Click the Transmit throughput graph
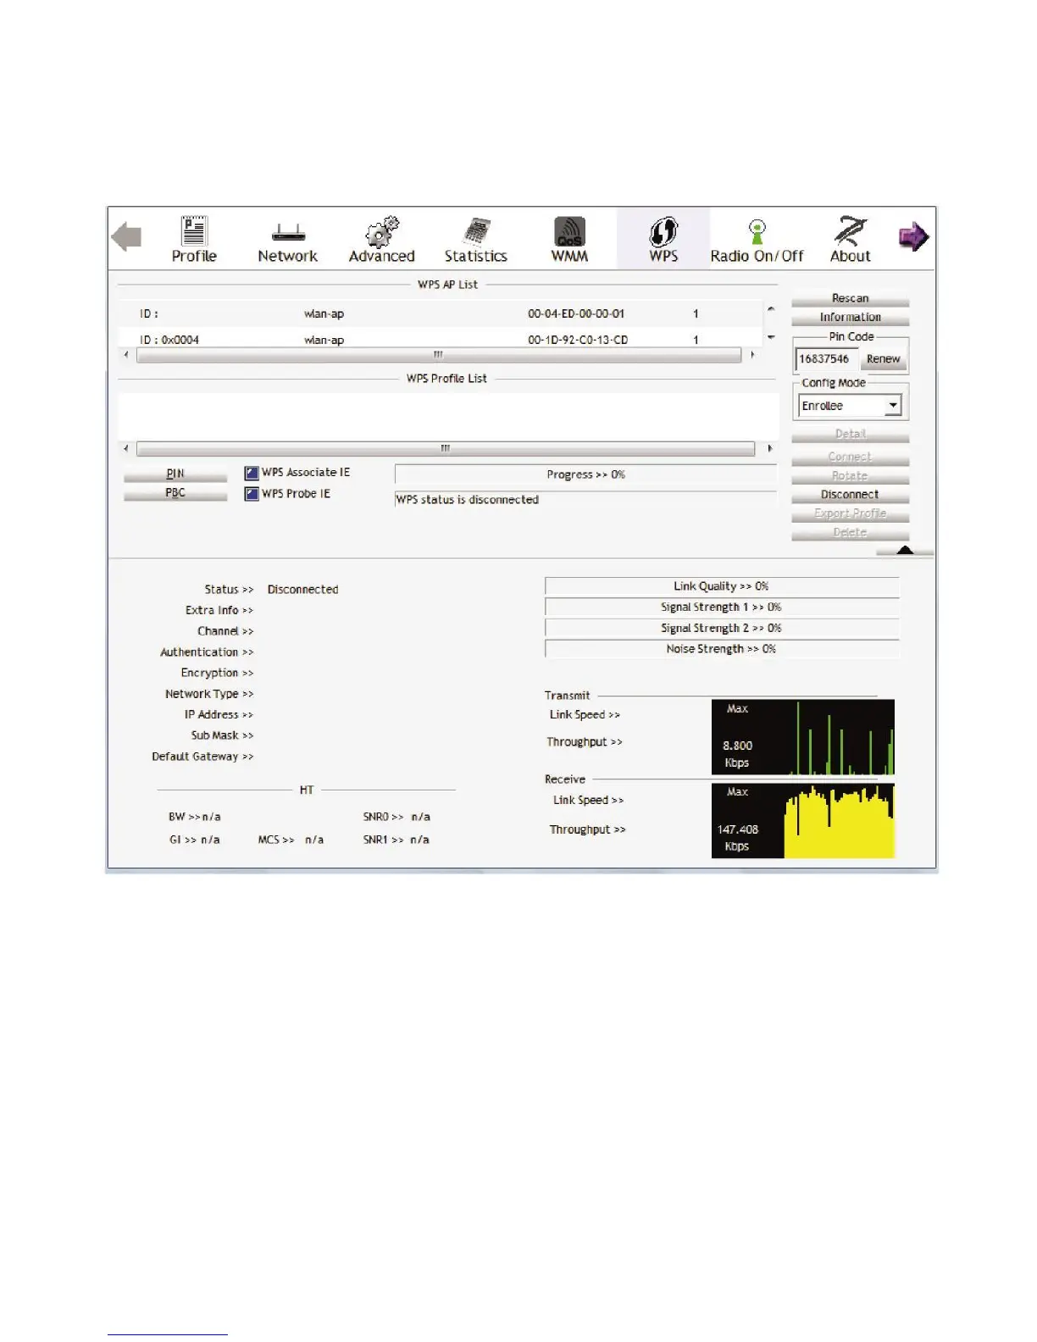This screenshot has height=1342, width=1037. coord(803,737)
